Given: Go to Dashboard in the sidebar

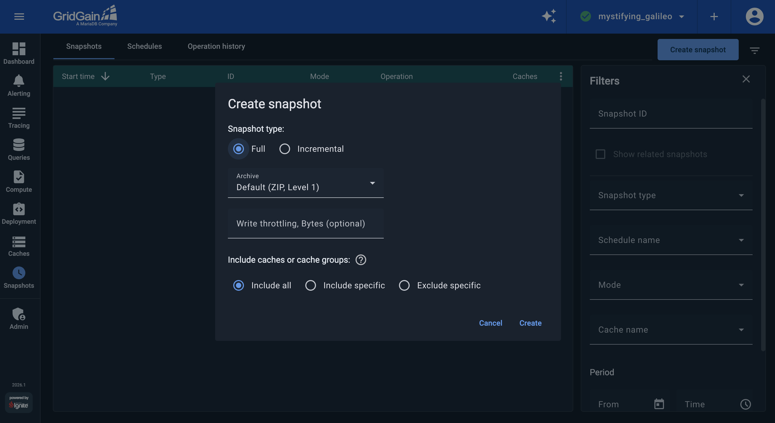Looking at the screenshot, I should (19, 54).
